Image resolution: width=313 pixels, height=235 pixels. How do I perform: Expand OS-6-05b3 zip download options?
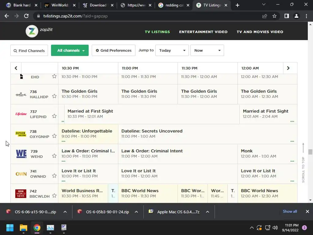click(136, 212)
